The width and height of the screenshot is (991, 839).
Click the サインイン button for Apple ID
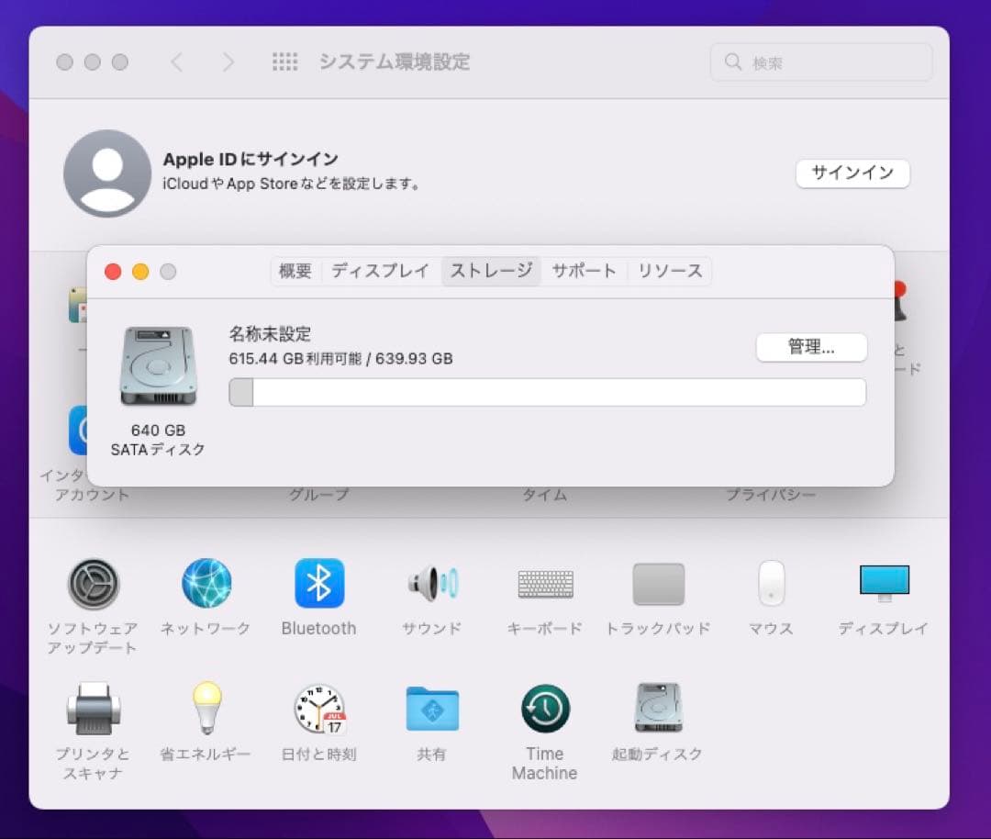[852, 173]
